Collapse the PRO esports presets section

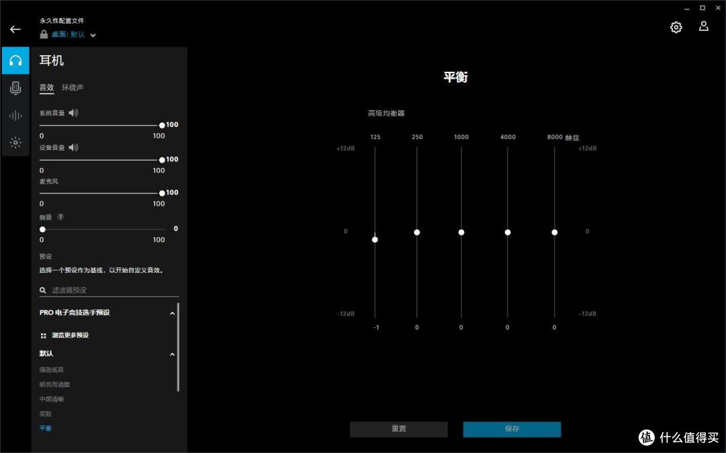[x=172, y=313]
